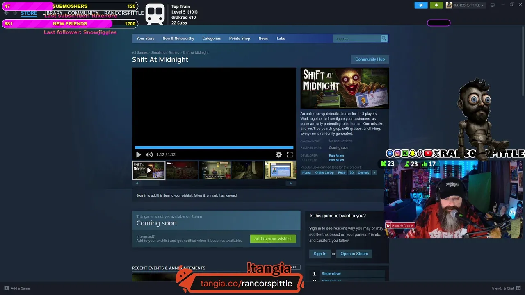Expand more tags with plus button
The width and height of the screenshot is (525, 295).
(x=374, y=173)
